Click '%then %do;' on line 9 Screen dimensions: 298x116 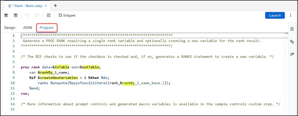click(99, 78)
